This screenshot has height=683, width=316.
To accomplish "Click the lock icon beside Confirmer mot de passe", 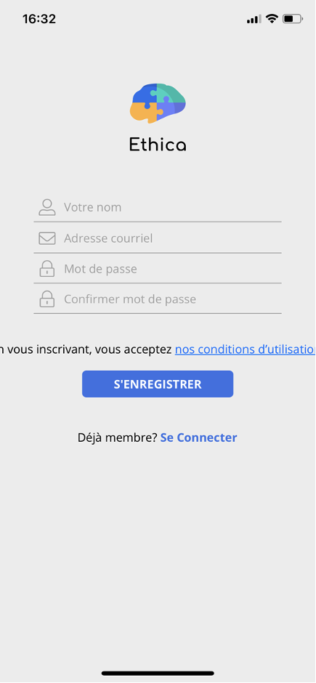I will 47,299.
